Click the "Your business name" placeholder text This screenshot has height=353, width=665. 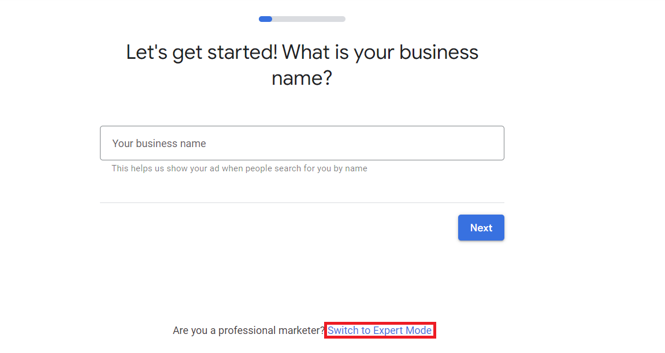click(159, 144)
